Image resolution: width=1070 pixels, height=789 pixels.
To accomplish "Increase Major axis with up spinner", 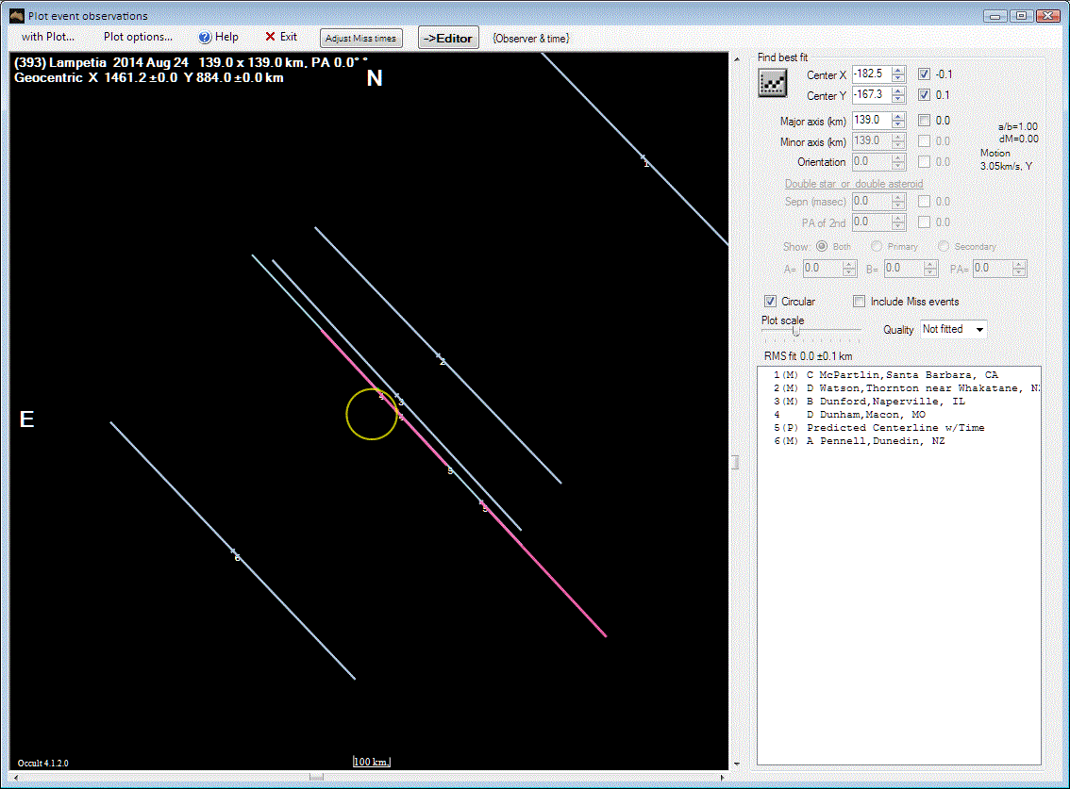I will click(x=898, y=116).
